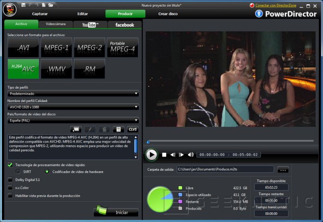Click the Espacio utilizado blue swatch

[x=180, y=195]
